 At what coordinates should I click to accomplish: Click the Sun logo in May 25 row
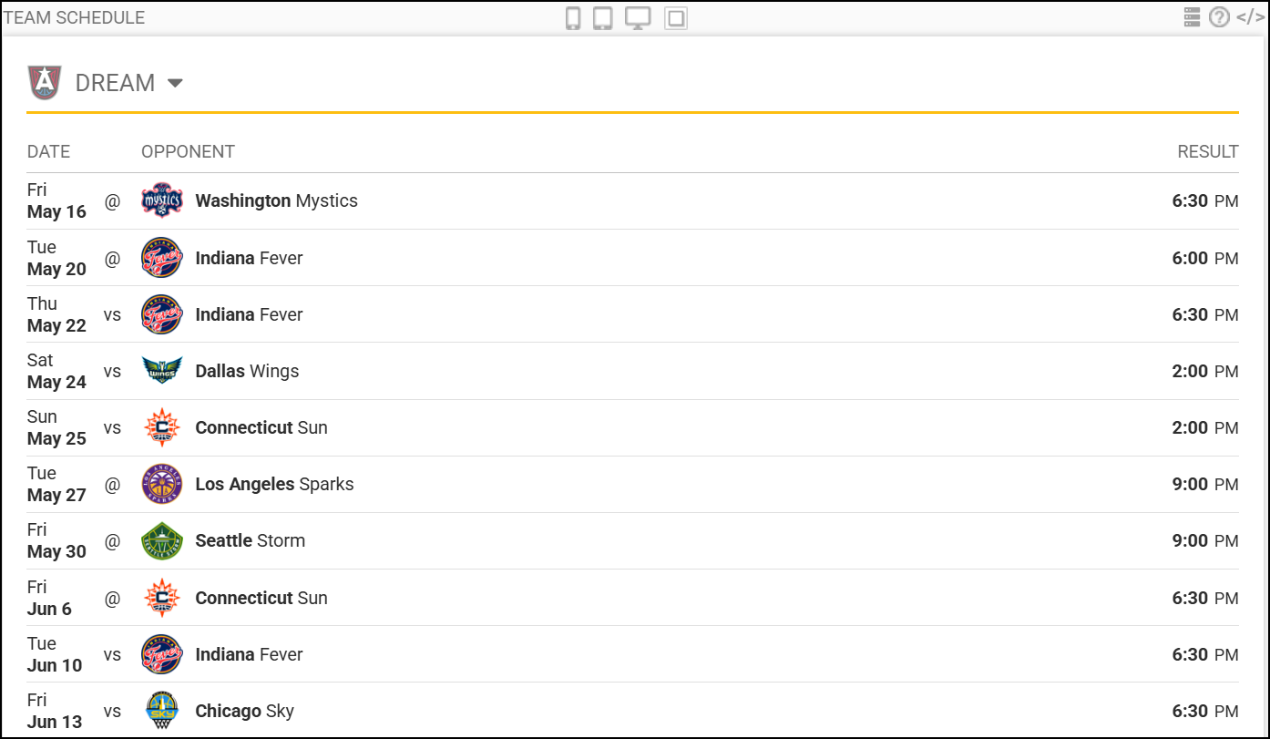162,427
